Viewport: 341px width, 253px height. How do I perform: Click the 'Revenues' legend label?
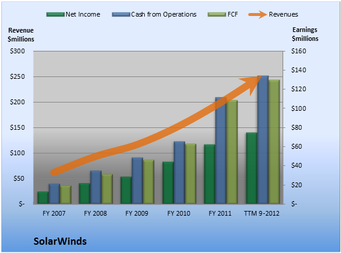(283, 14)
